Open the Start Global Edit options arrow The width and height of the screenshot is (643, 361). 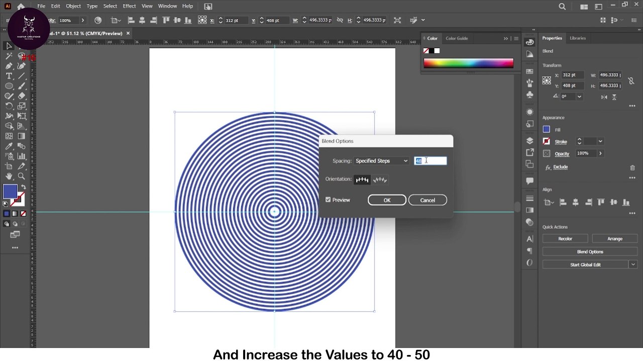tap(633, 265)
